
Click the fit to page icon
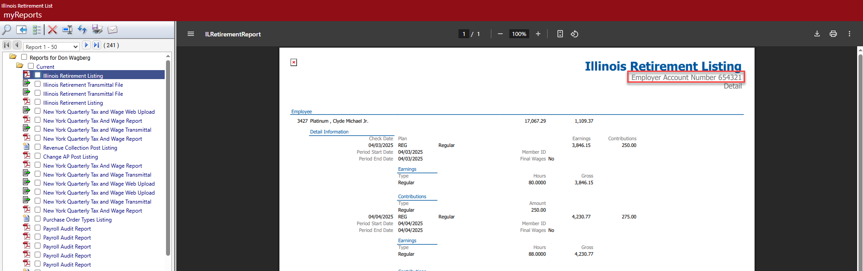pyautogui.click(x=560, y=34)
